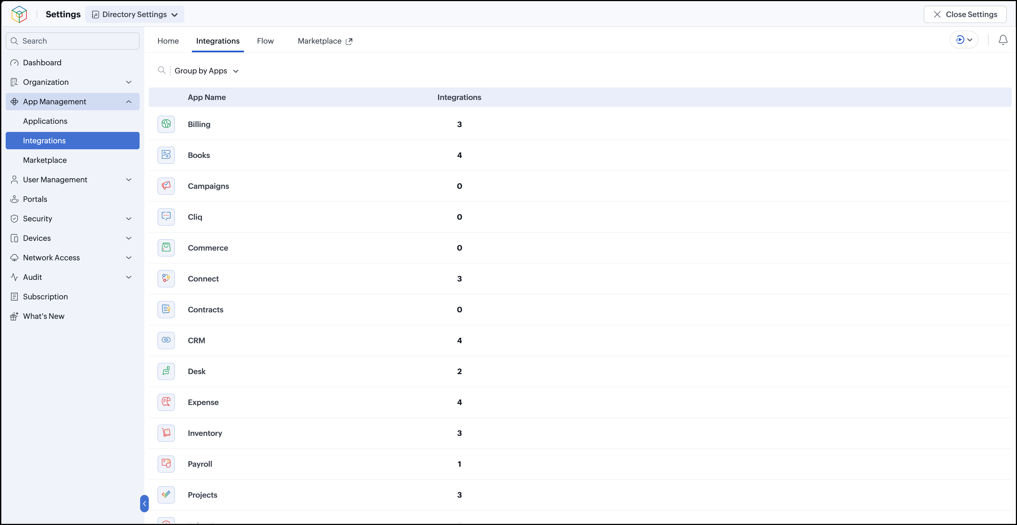This screenshot has width=1017, height=525.
Task: Open What's New in the sidebar
Action: pyautogui.click(x=73, y=316)
